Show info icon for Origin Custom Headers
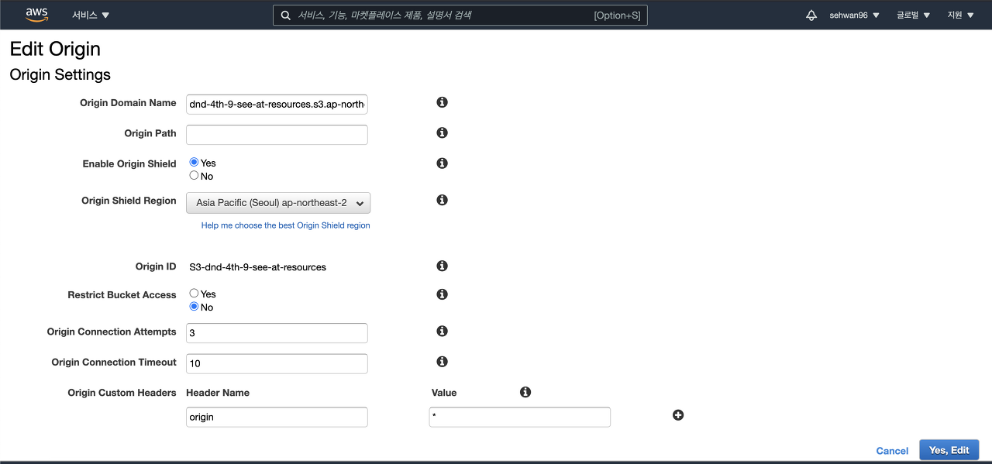 [x=525, y=392]
